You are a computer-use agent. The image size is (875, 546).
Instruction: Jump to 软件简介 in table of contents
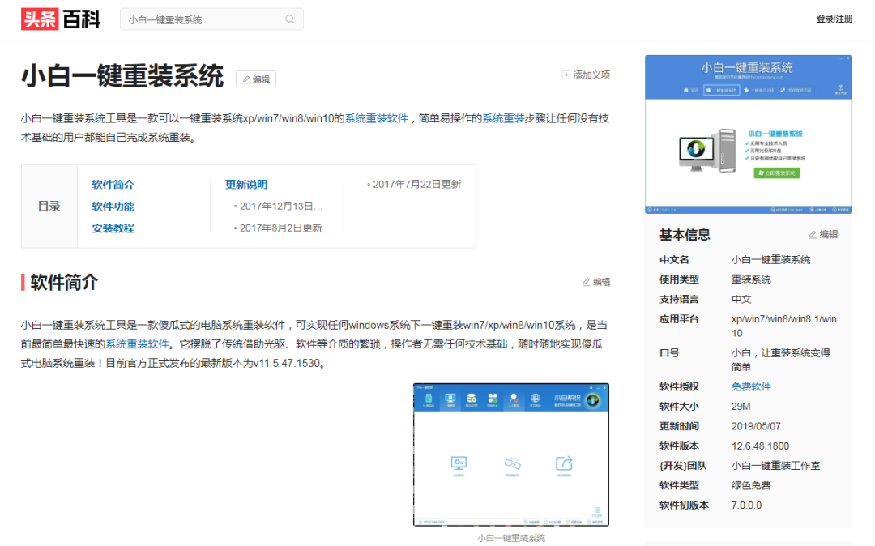pyautogui.click(x=113, y=185)
